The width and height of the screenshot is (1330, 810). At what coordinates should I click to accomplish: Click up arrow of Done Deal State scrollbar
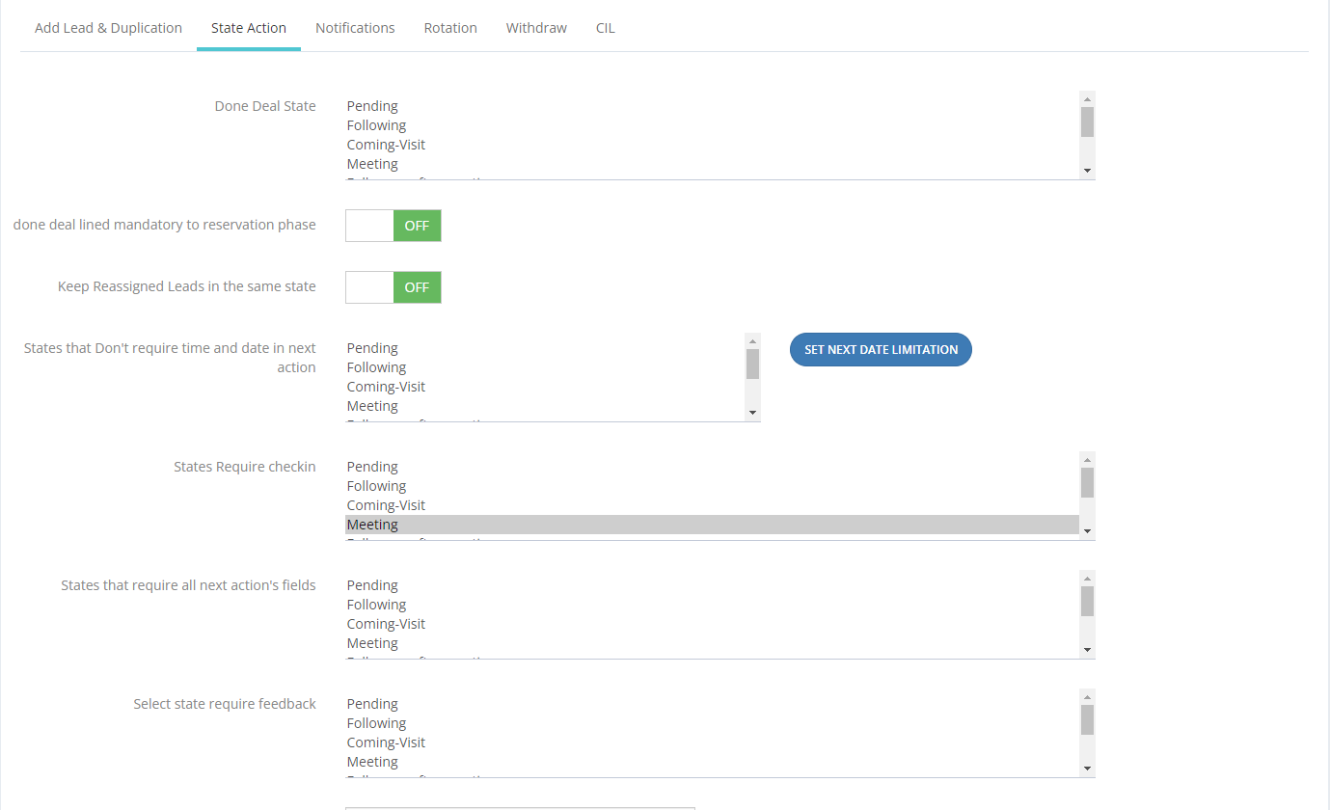pyautogui.click(x=1087, y=98)
